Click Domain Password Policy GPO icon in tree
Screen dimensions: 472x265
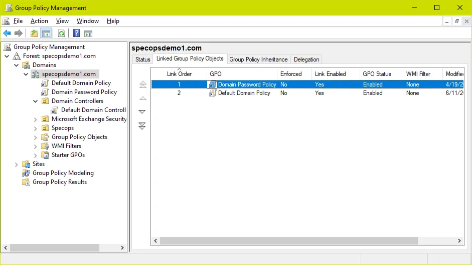[45, 92]
